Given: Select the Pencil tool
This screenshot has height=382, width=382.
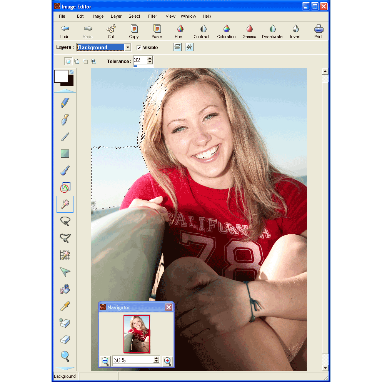Looking at the screenshot, I should coord(65,102).
